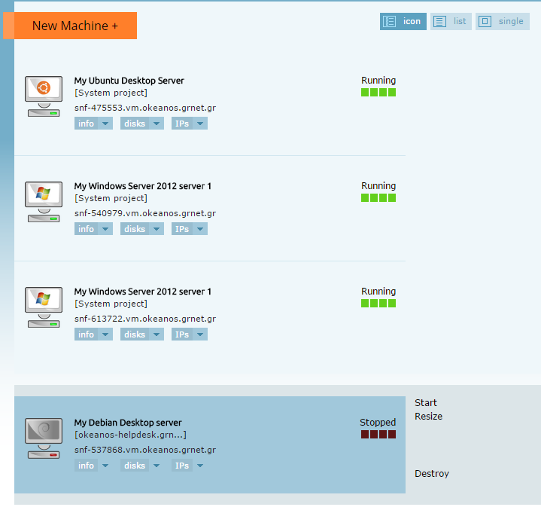
Task: Expand IPs dropdown for snf-613722 machine
Action: [x=189, y=334]
